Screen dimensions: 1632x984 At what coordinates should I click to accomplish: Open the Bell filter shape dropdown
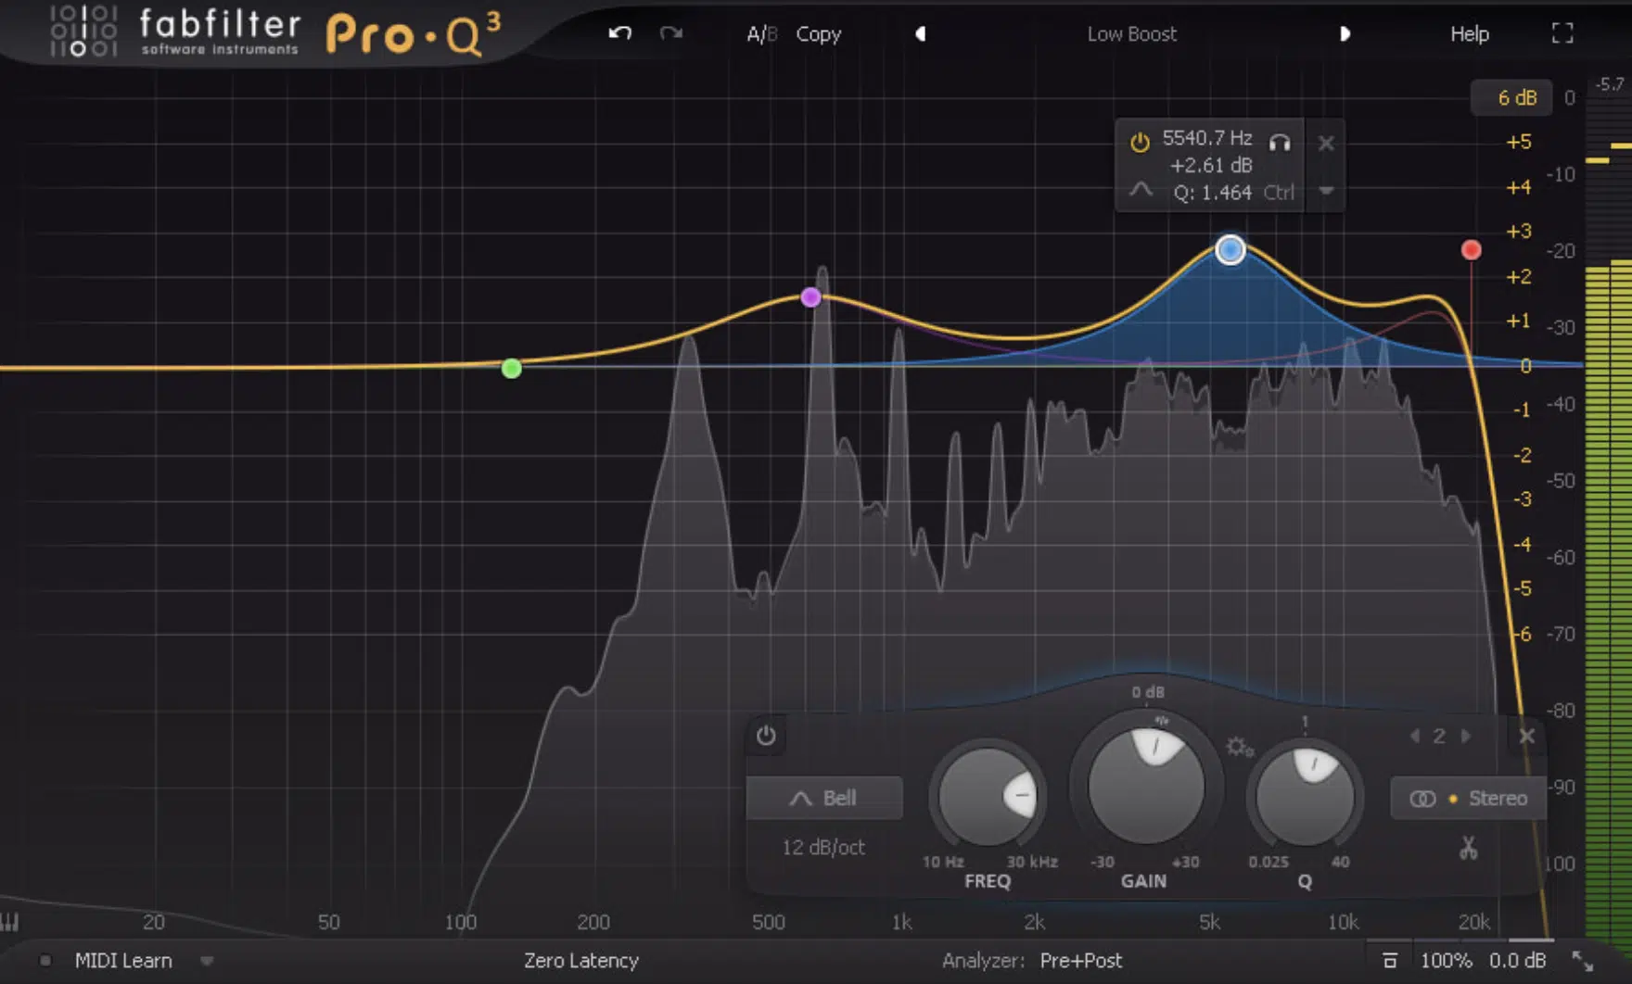[824, 798]
